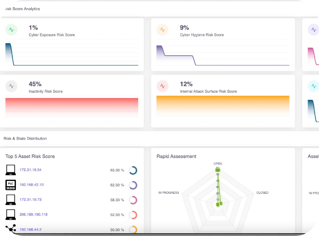Click the 12% Internal Attack Surface value
This screenshot has width=319, height=236.
coord(186,84)
